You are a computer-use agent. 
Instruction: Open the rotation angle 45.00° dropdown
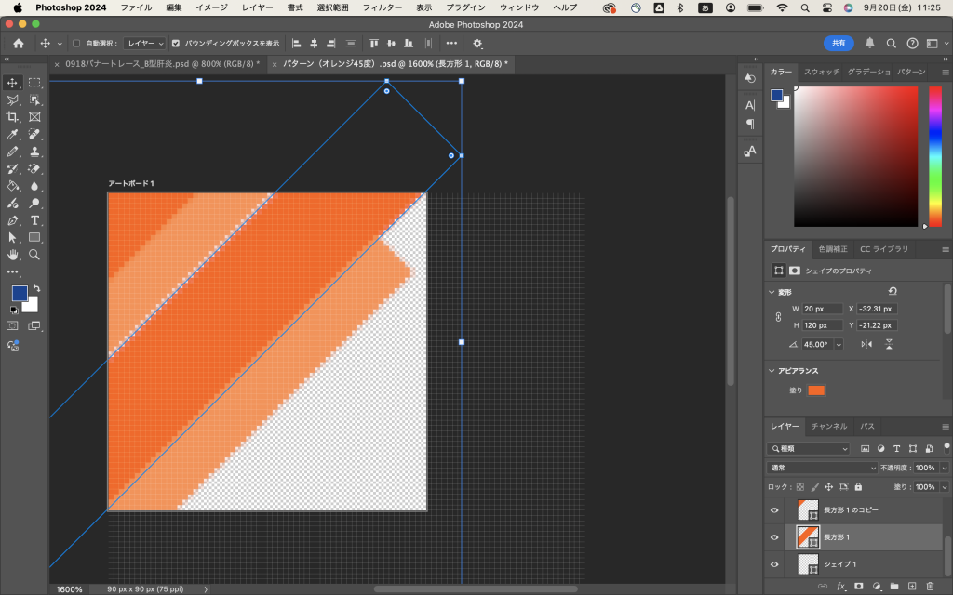pyautogui.click(x=839, y=344)
